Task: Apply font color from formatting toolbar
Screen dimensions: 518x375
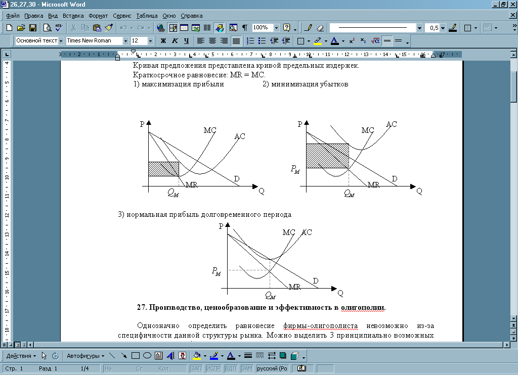Action: coord(335,41)
